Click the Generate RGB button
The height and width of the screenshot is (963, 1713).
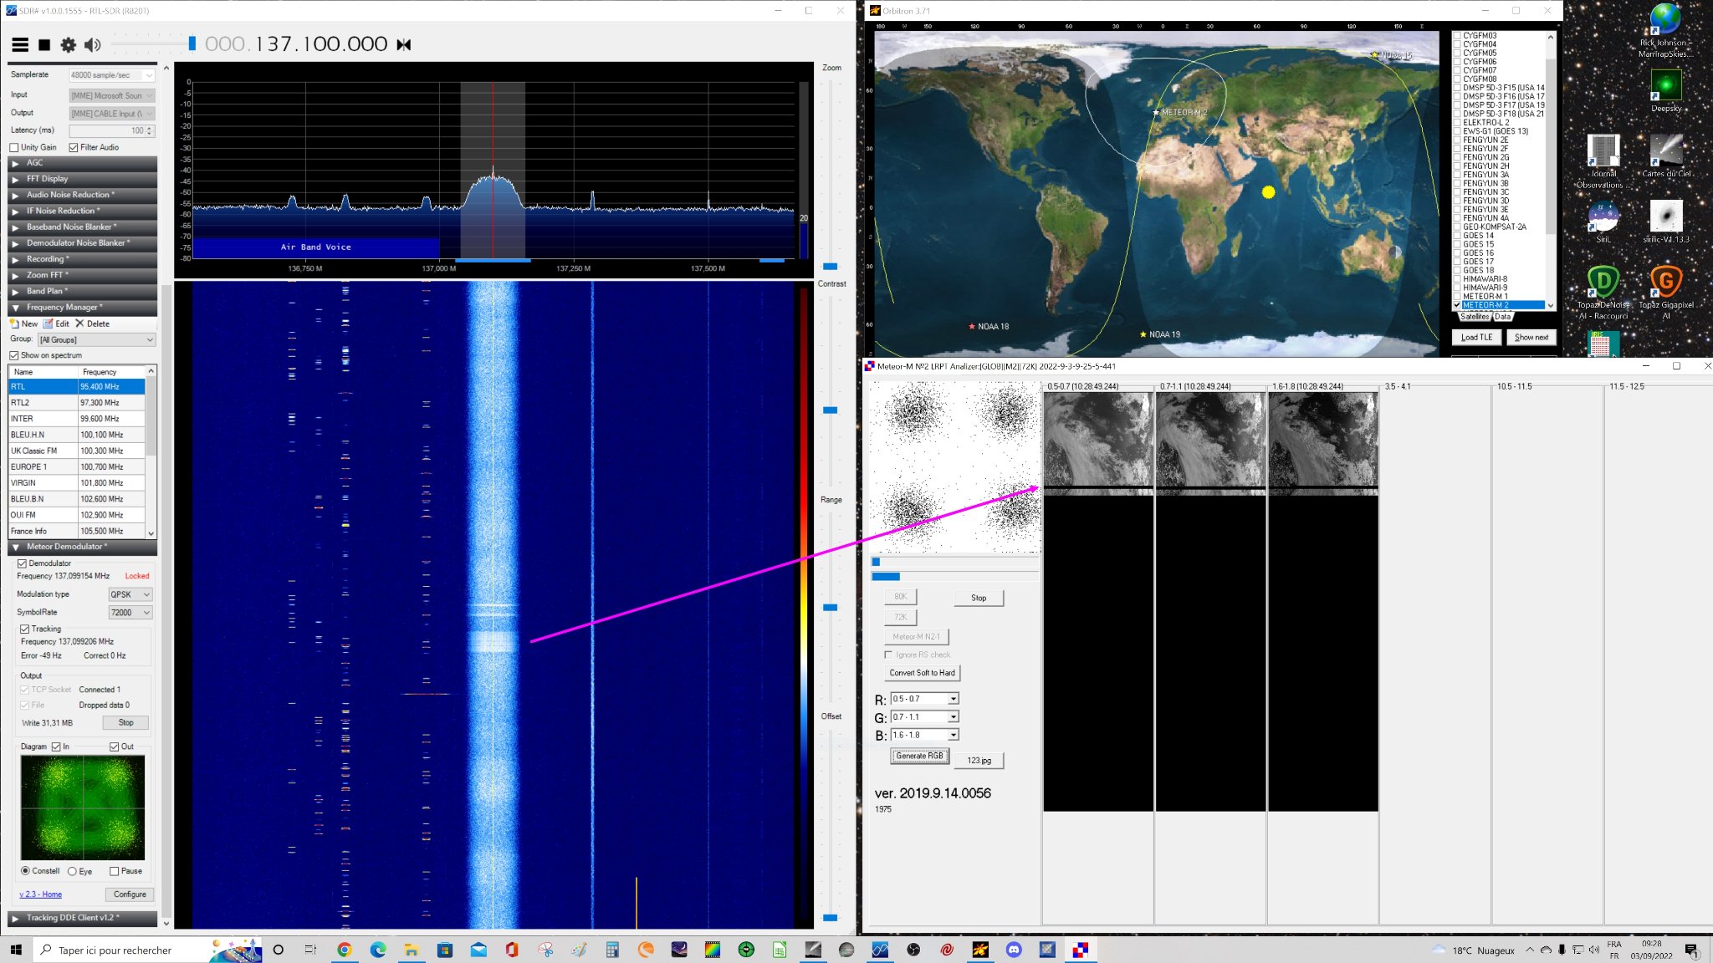click(x=919, y=756)
